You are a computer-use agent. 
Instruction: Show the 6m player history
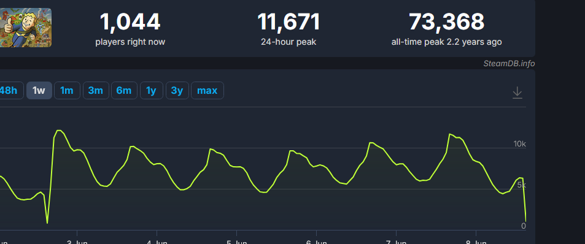pyautogui.click(x=124, y=91)
